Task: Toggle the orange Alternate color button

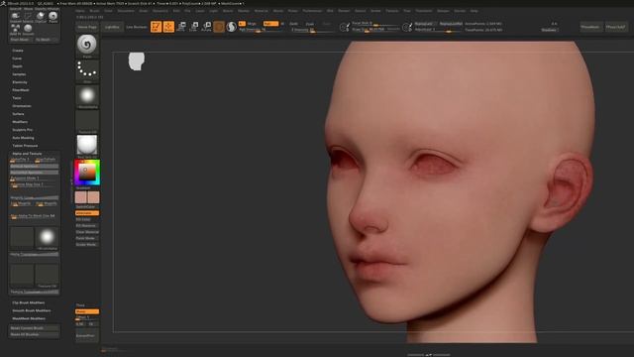Action: click(x=87, y=213)
